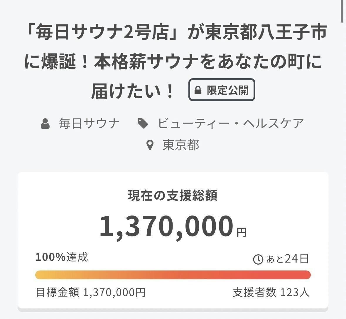Click the lock icon in the 限定公開 badge

click(198, 90)
